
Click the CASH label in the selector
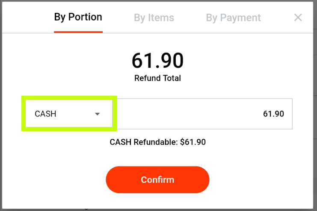46,114
